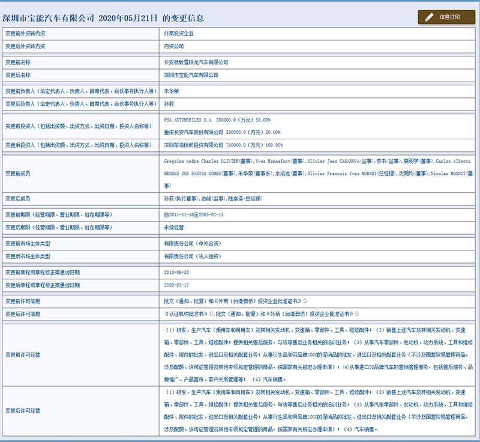Select value 外商投资企业
480x442 pixels.
(179, 34)
